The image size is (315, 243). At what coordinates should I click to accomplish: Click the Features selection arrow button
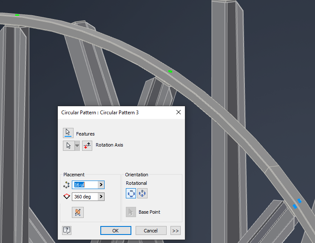pyautogui.click(x=68, y=133)
